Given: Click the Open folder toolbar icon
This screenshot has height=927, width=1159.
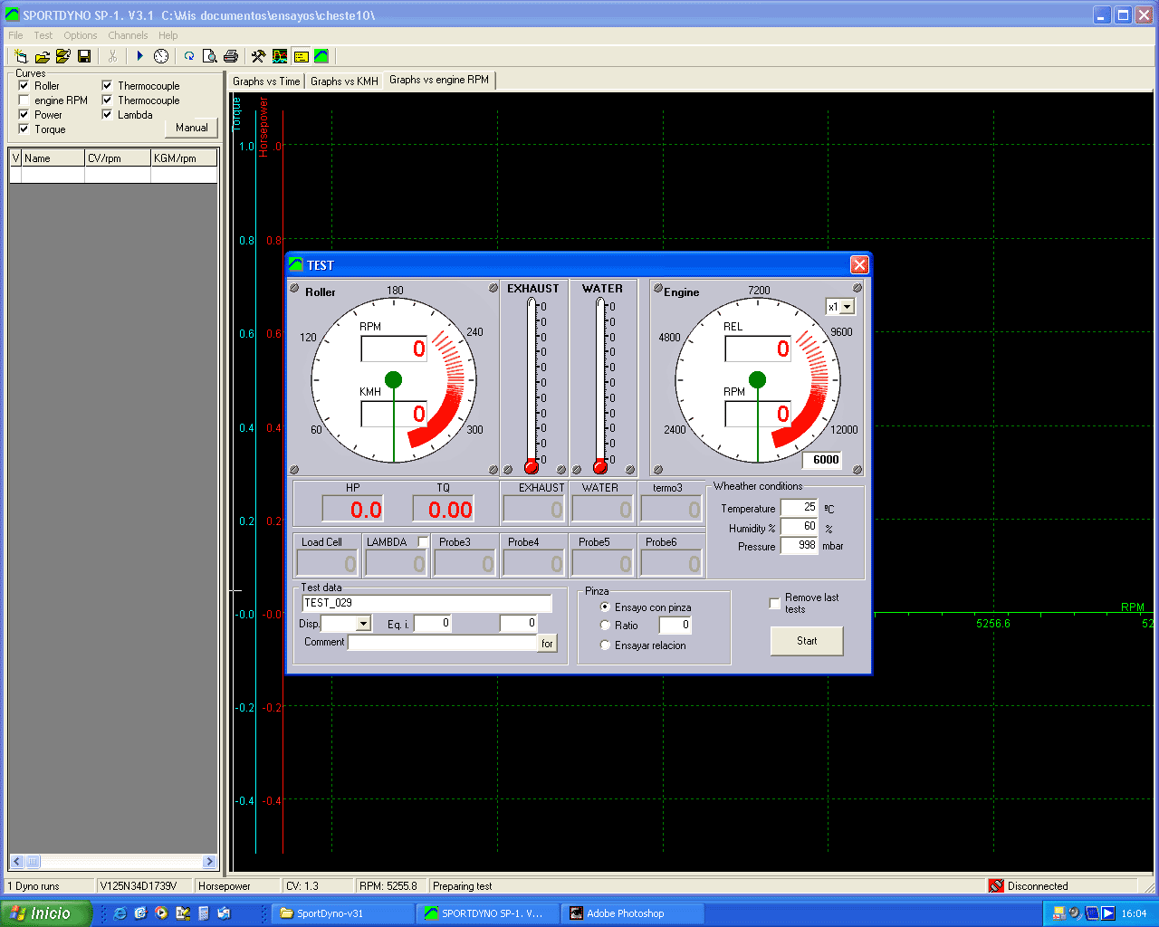Looking at the screenshot, I should [42, 56].
